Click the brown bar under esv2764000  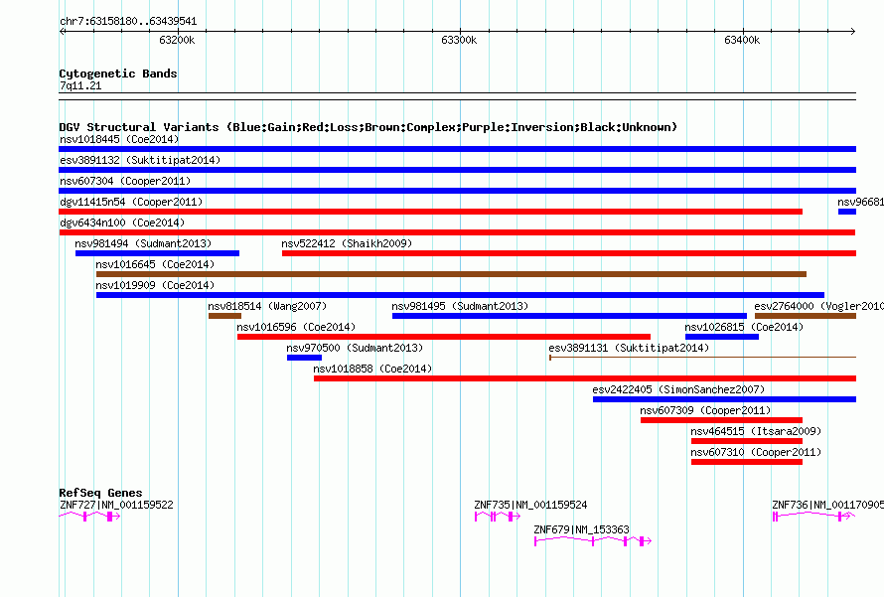[x=806, y=316]
